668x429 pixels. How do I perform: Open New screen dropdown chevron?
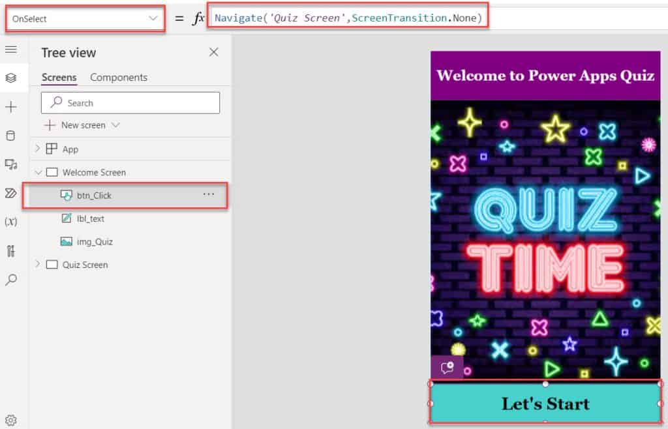116,125
